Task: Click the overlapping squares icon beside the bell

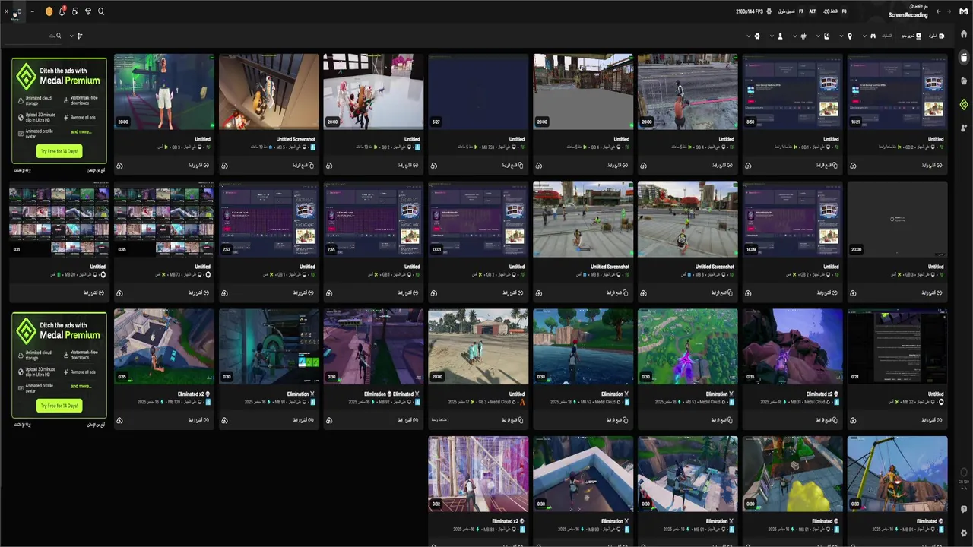Action: click(75, 11)
